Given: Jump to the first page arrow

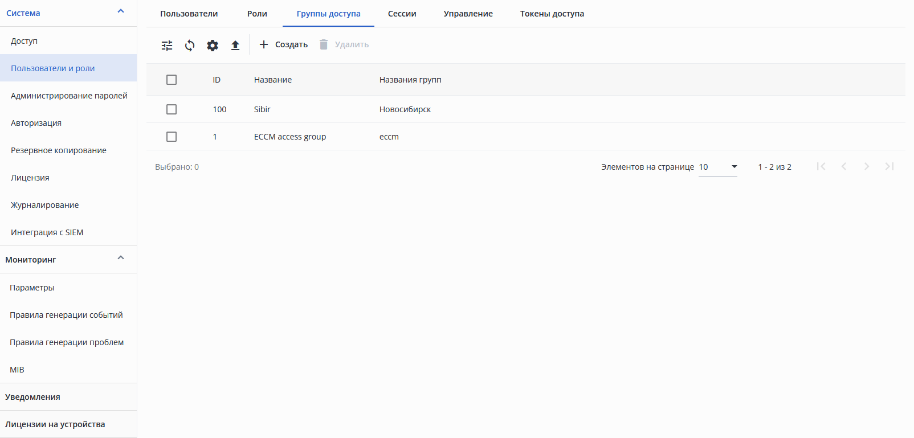Looking at the screenshot, I should tap(821, 166).
